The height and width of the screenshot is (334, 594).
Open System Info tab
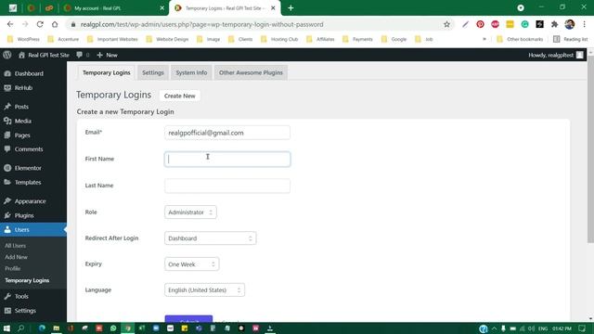[191, 72]
